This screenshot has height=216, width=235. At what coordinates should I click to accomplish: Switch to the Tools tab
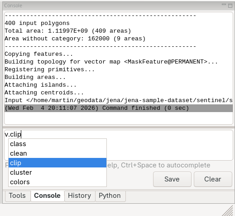17,196
